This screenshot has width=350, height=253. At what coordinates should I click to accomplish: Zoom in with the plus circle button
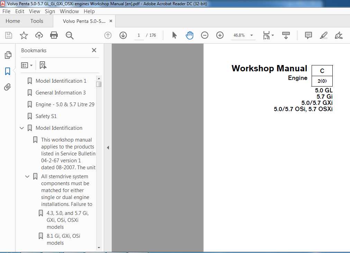pos(220,35)
